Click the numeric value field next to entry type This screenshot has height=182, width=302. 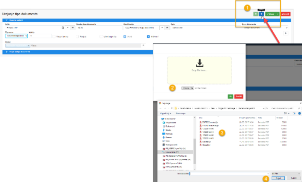point(40,36)
